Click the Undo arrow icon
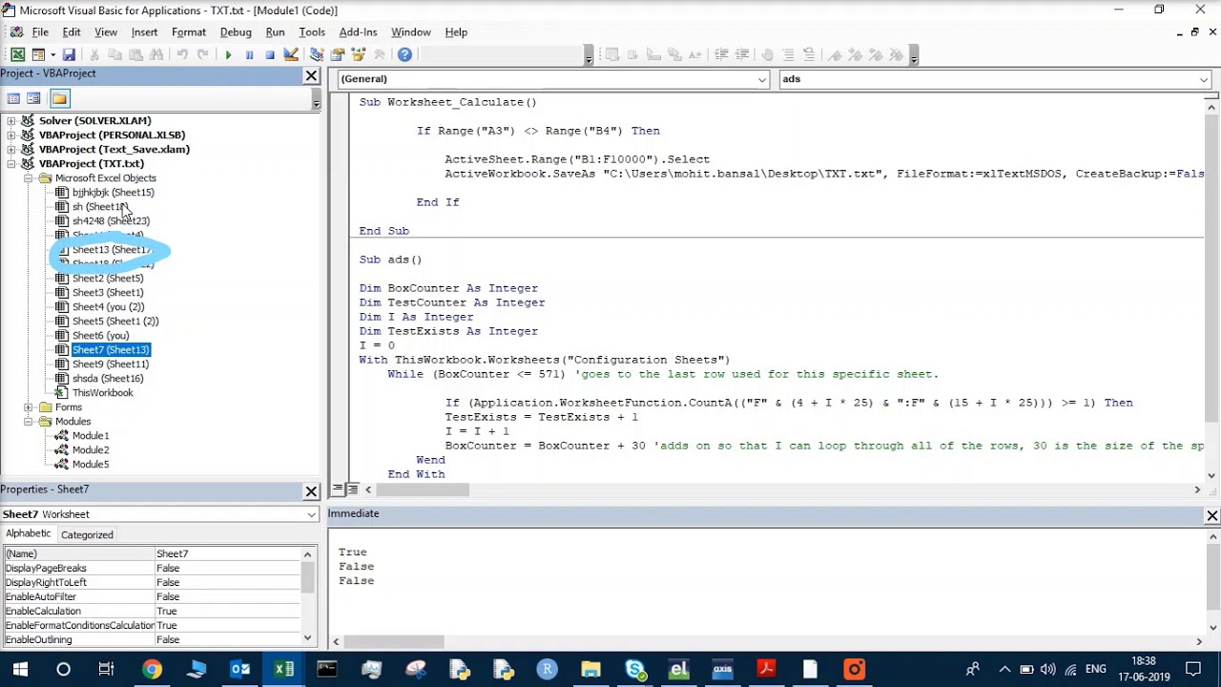1221x687 pixels. tap(181, 54)
